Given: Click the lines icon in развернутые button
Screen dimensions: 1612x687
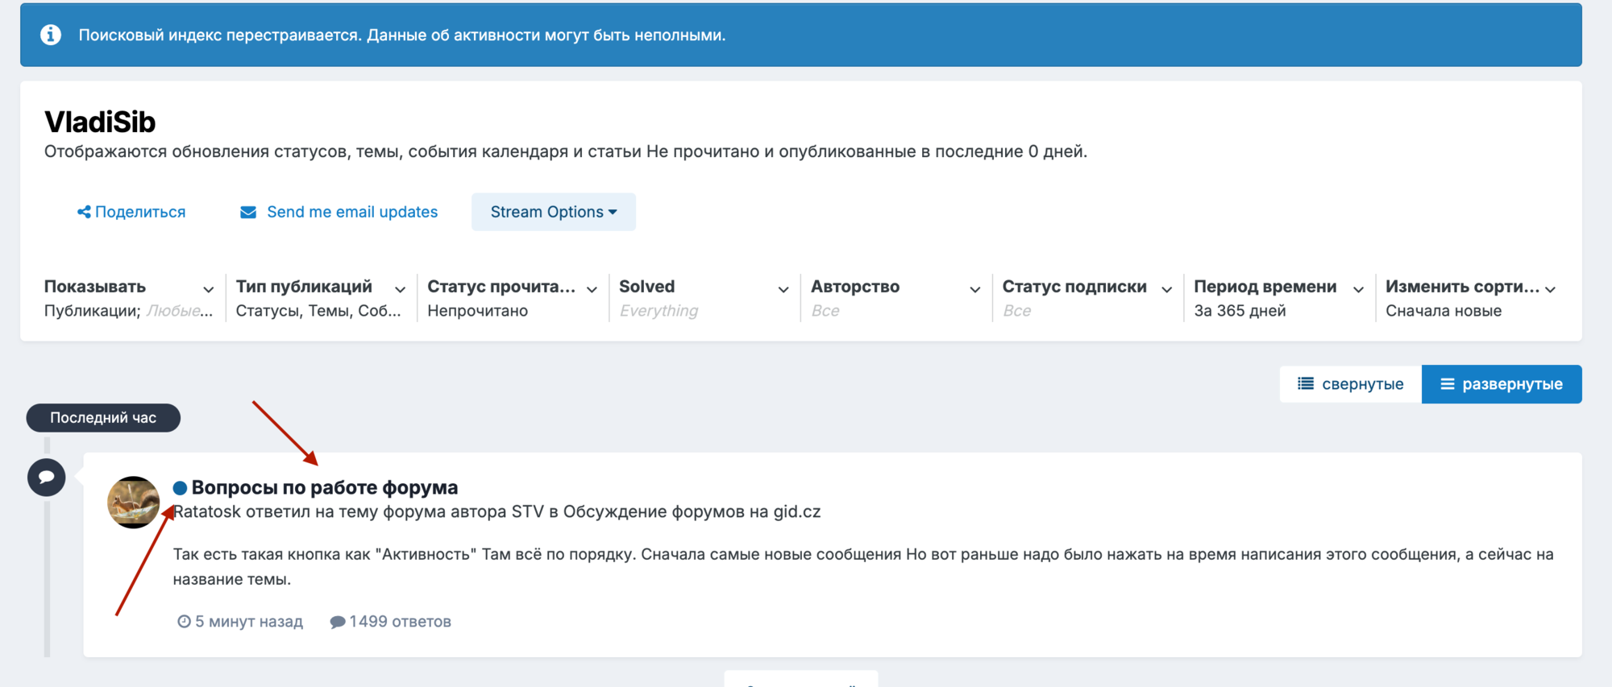Looking at the screenshot, I should pyautogui.click(x=1448, y=384).
